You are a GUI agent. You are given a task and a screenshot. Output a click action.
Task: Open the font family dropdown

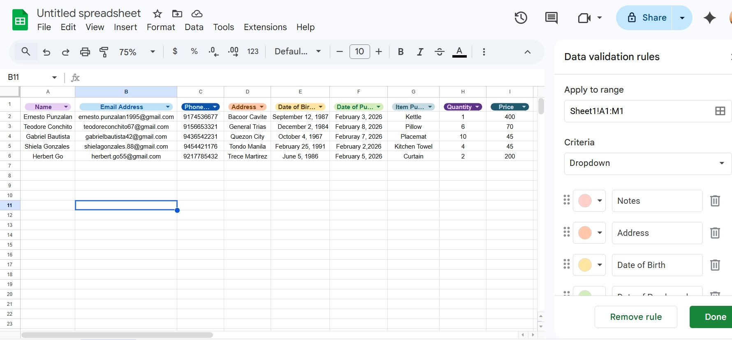pos(298,51)
